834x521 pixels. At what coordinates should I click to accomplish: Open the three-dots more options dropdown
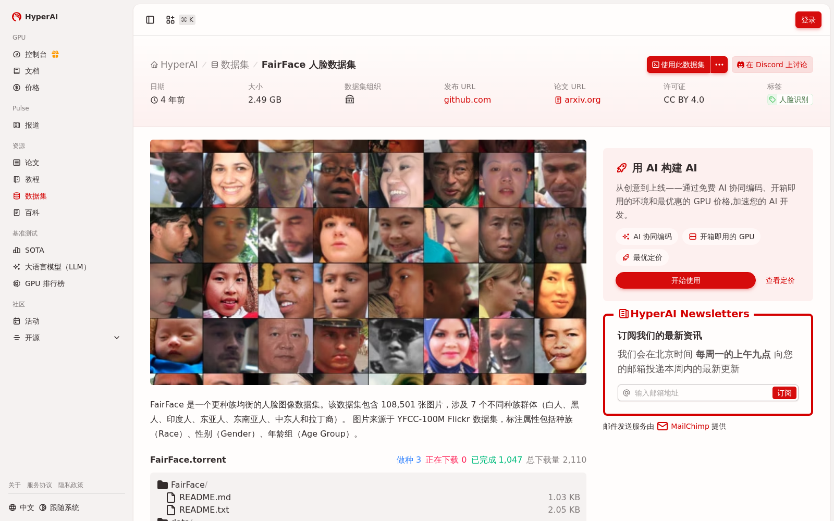tap(719, 65)
